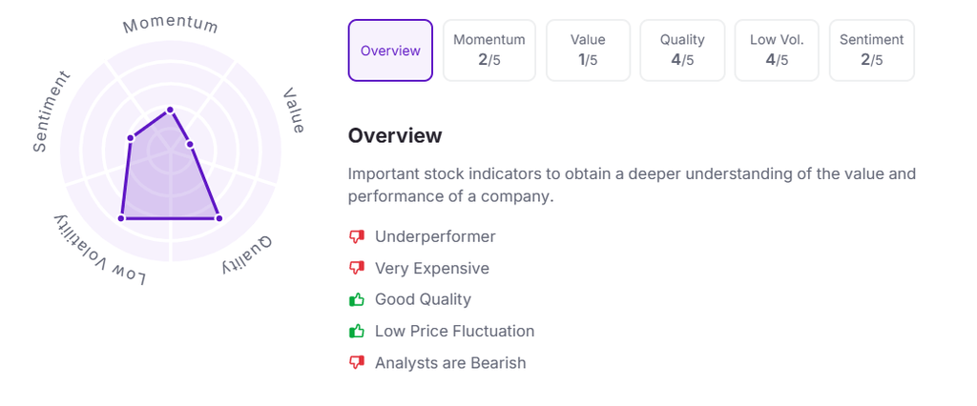The height and width of the screenshot is (406, 977).
Task: Click the thumbs-down icon beside Analysts are Bearish
Action: click(358, 362)
